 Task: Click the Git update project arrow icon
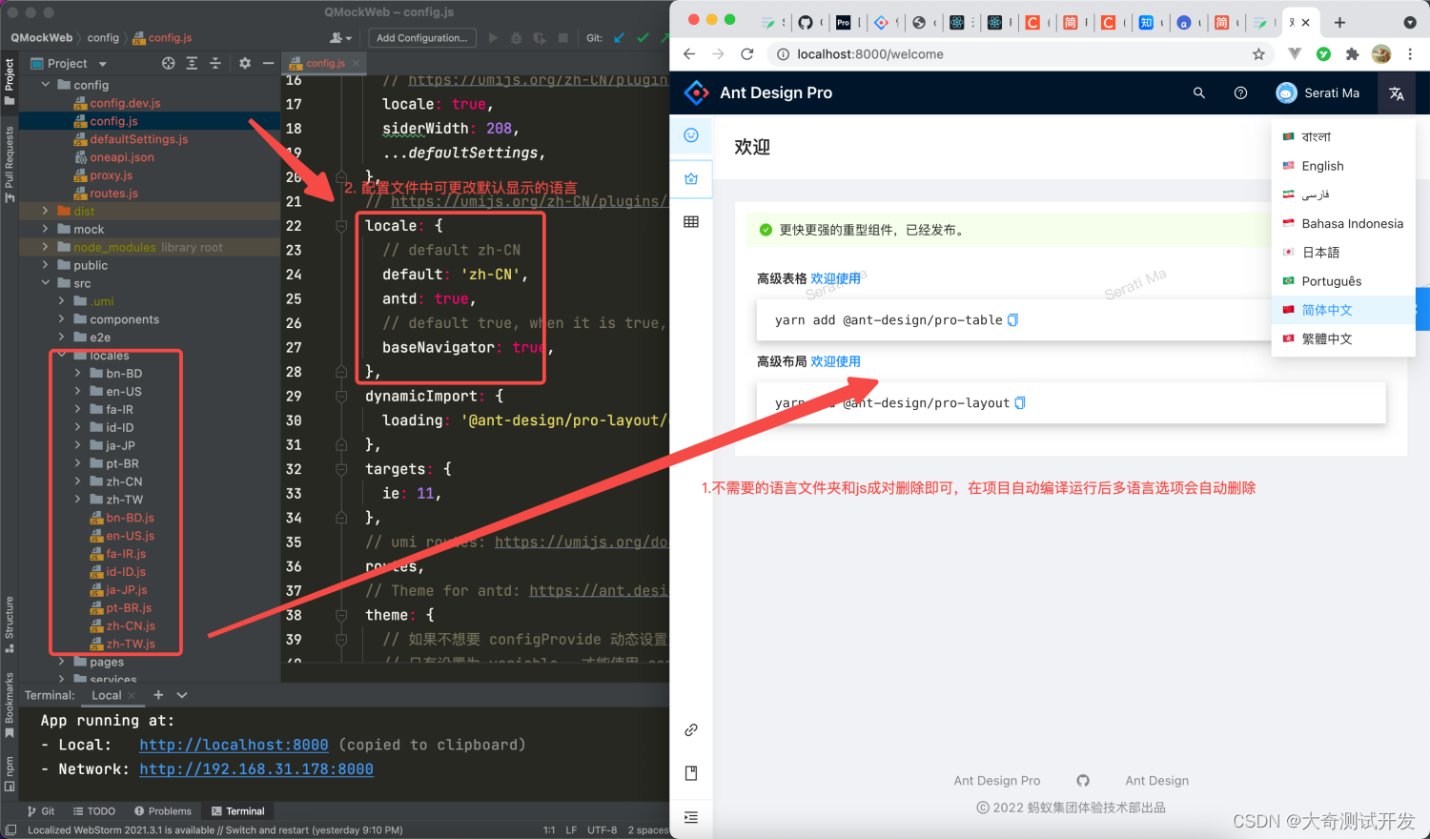(619, 38)
